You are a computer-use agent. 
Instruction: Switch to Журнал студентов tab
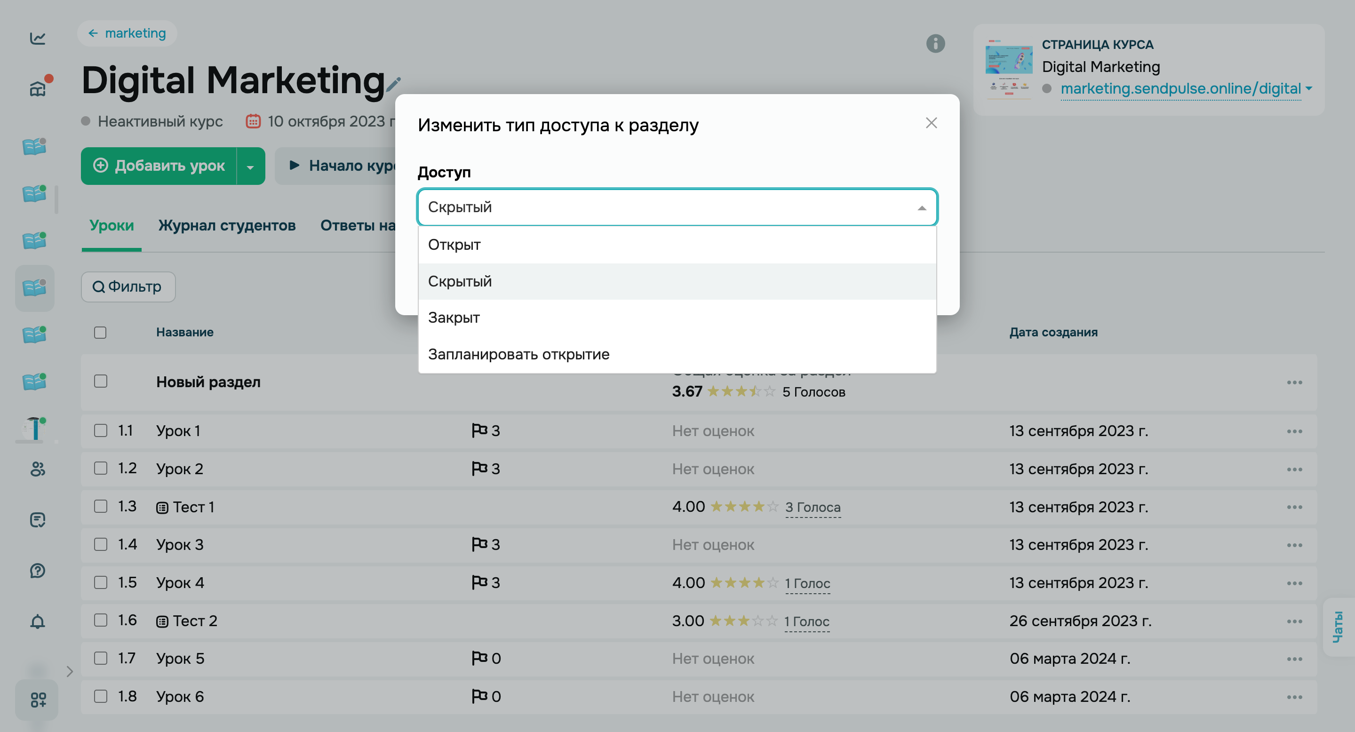point(227,226)
